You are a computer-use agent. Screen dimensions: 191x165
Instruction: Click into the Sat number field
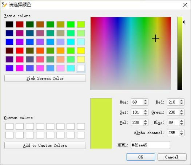click(137, 112)
